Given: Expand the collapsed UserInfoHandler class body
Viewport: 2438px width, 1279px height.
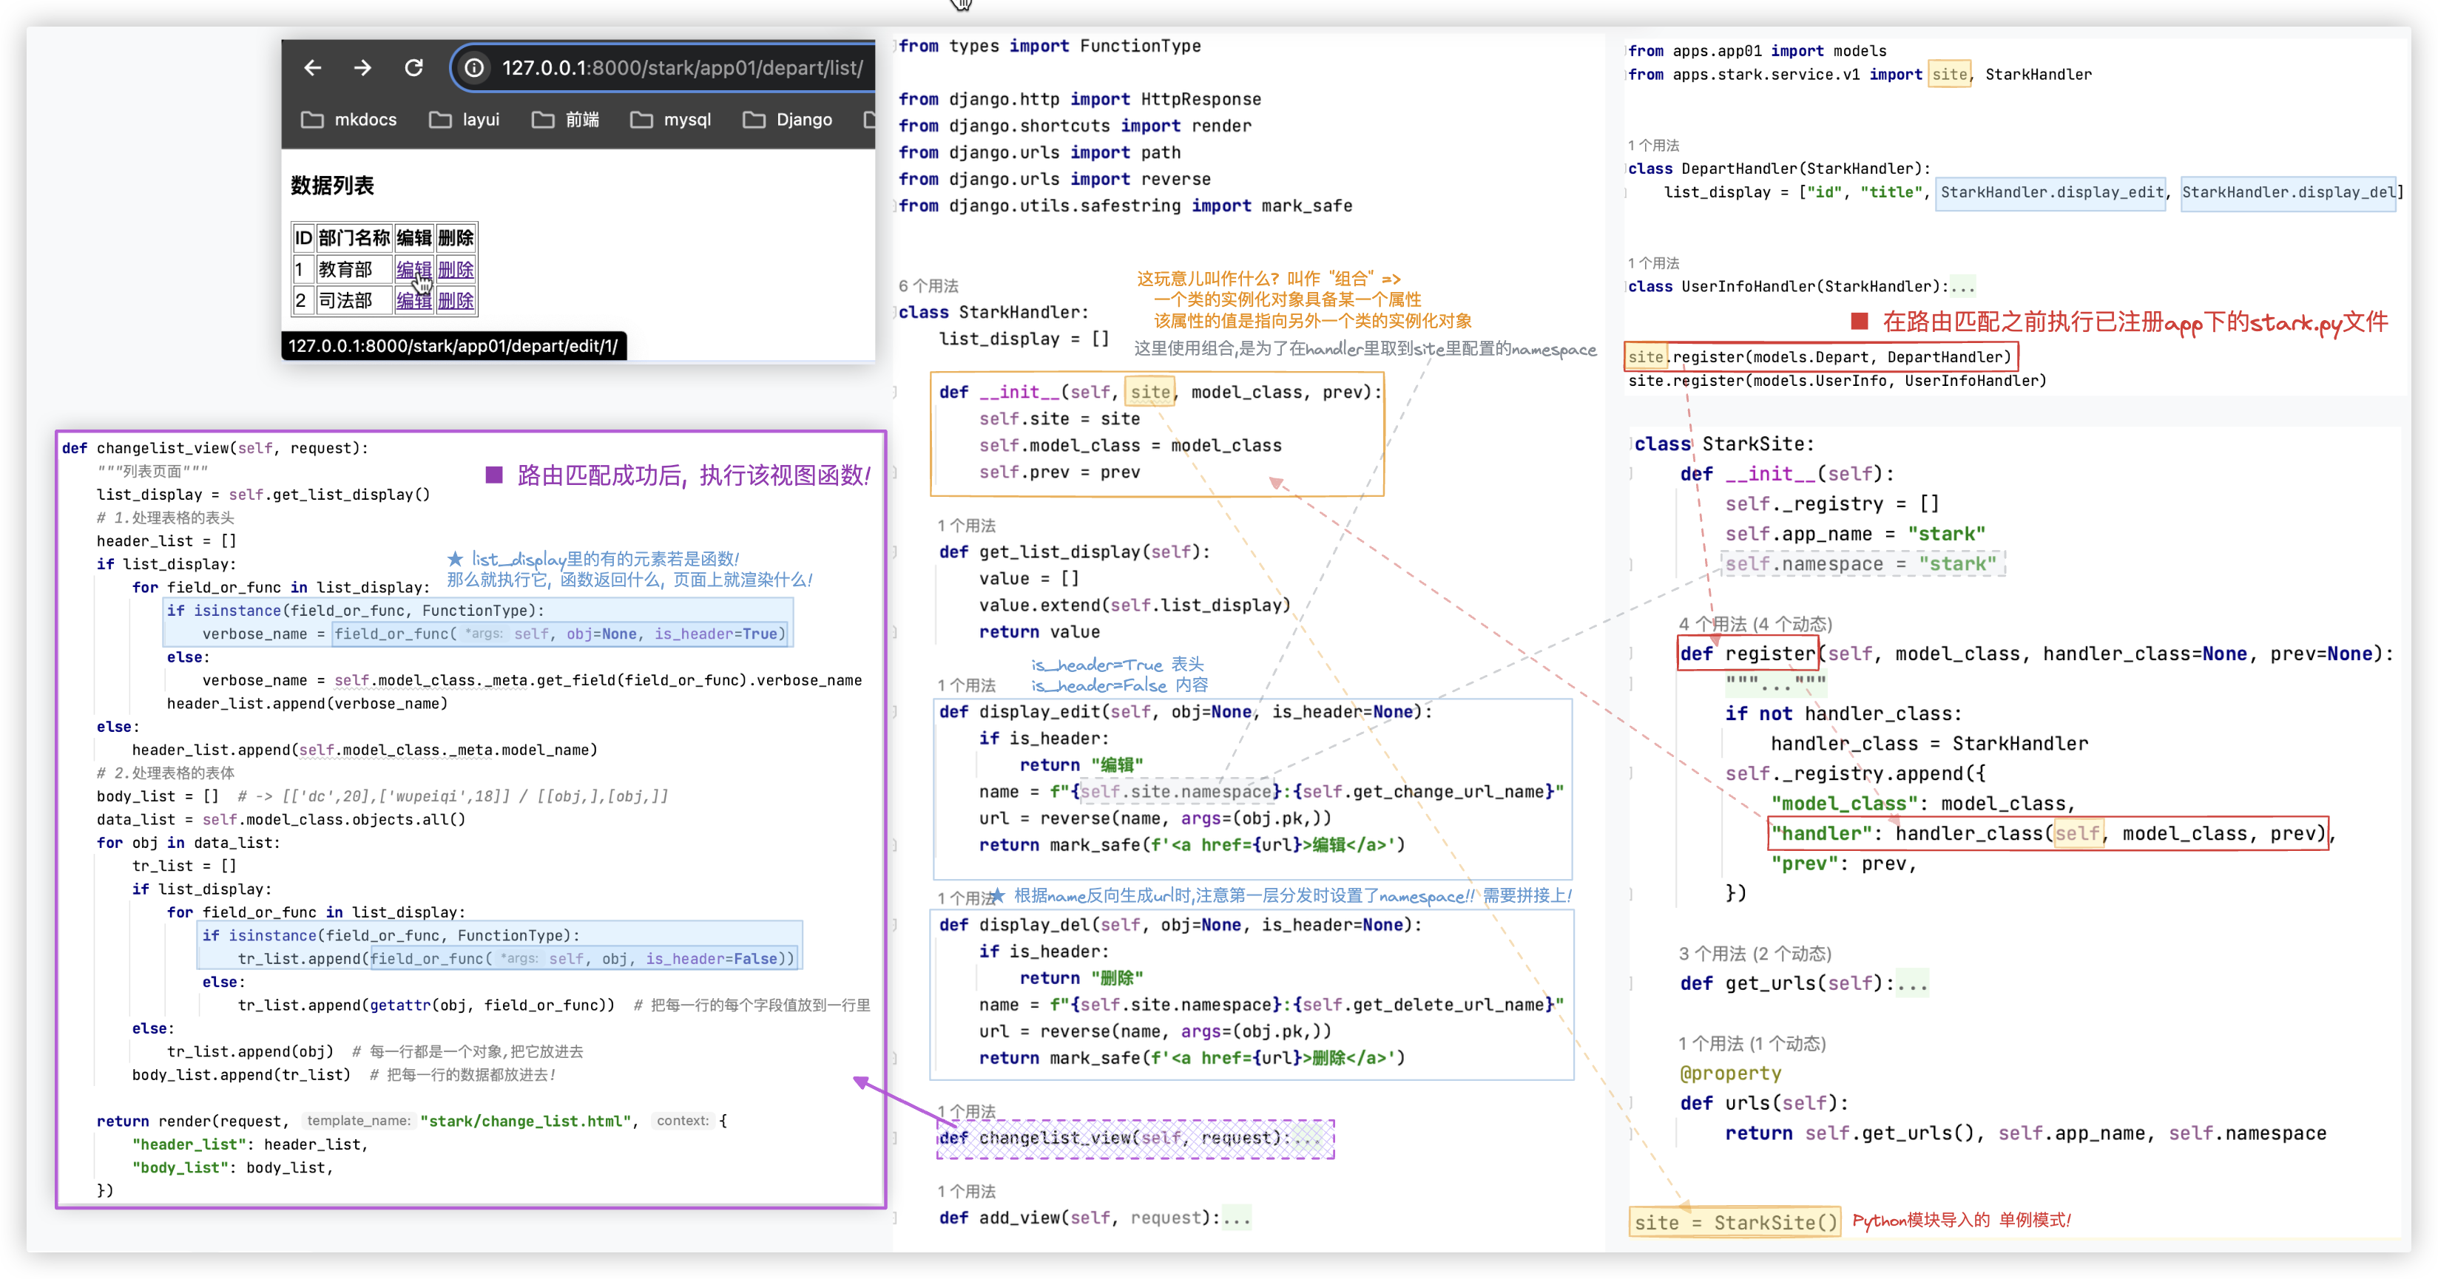Looking at the screenshot, I should click(x=1962, y=287).
